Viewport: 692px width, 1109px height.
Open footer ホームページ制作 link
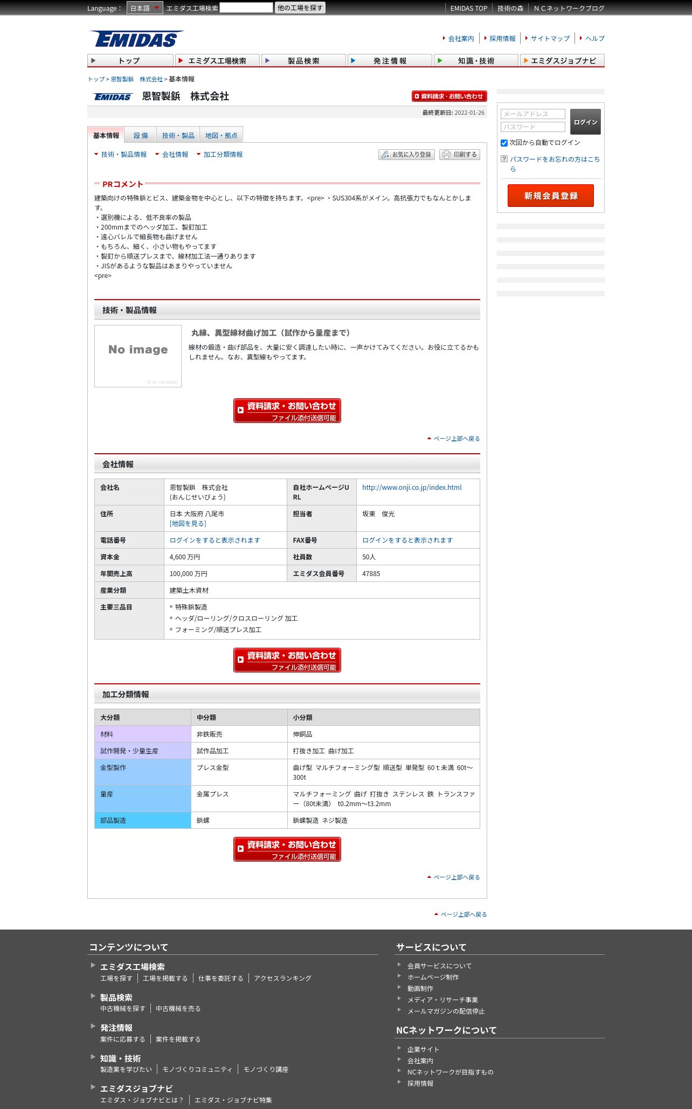point(433,977)
